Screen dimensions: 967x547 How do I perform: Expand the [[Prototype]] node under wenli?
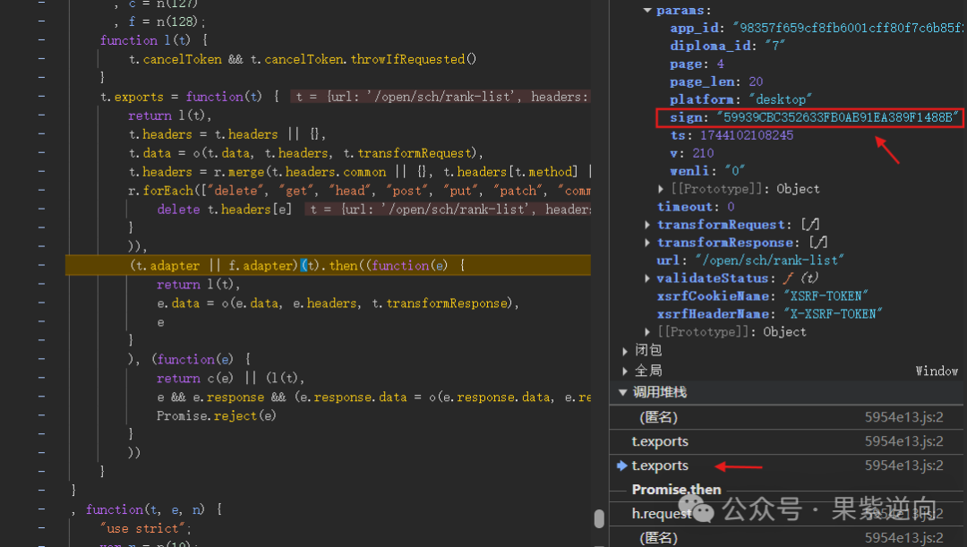coord(661,189)
